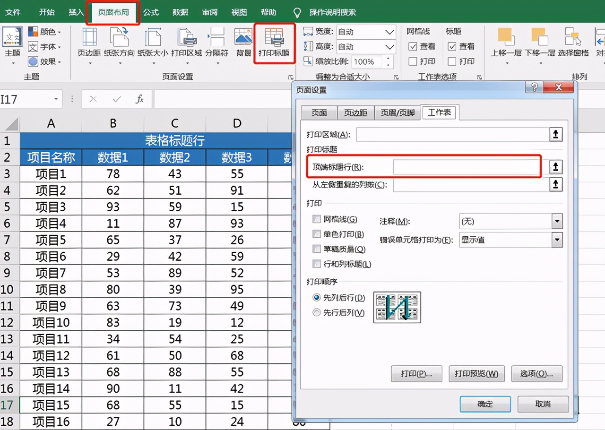This screenshot has height=430, width=605.
Task: Switch to the Data (数据) tab
Action: (x=180, y=12)
